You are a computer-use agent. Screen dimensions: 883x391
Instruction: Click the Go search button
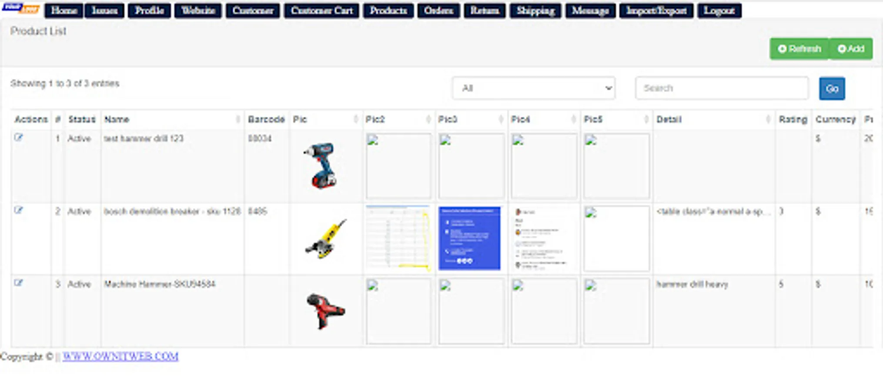(x=832, y=88)
